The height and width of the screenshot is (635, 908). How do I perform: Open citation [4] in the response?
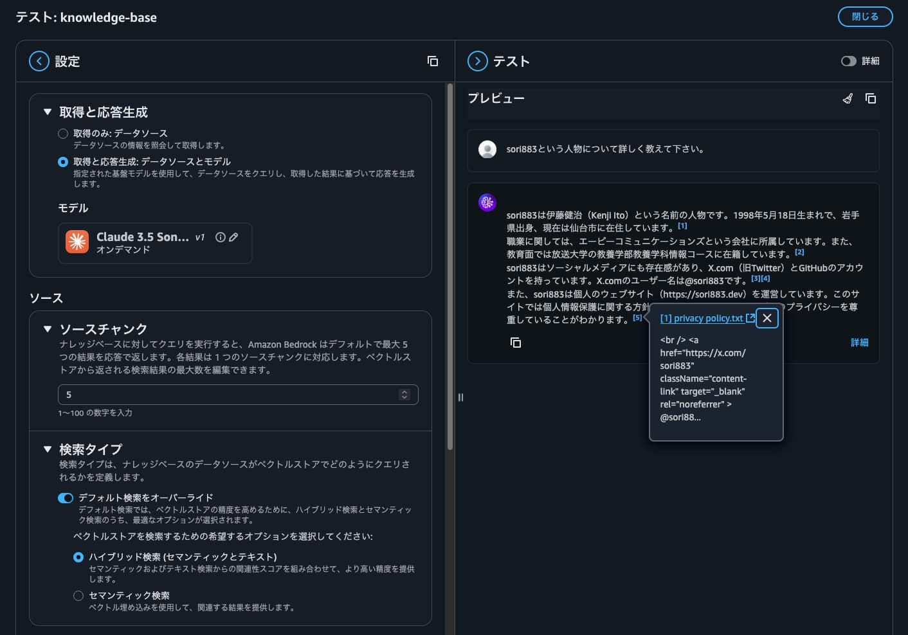point(765,278)
